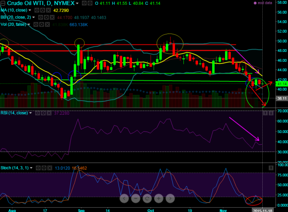Screen dimensions: 288x212
Task: Click the Nov label on time axis
Action: tap(223, 210)
